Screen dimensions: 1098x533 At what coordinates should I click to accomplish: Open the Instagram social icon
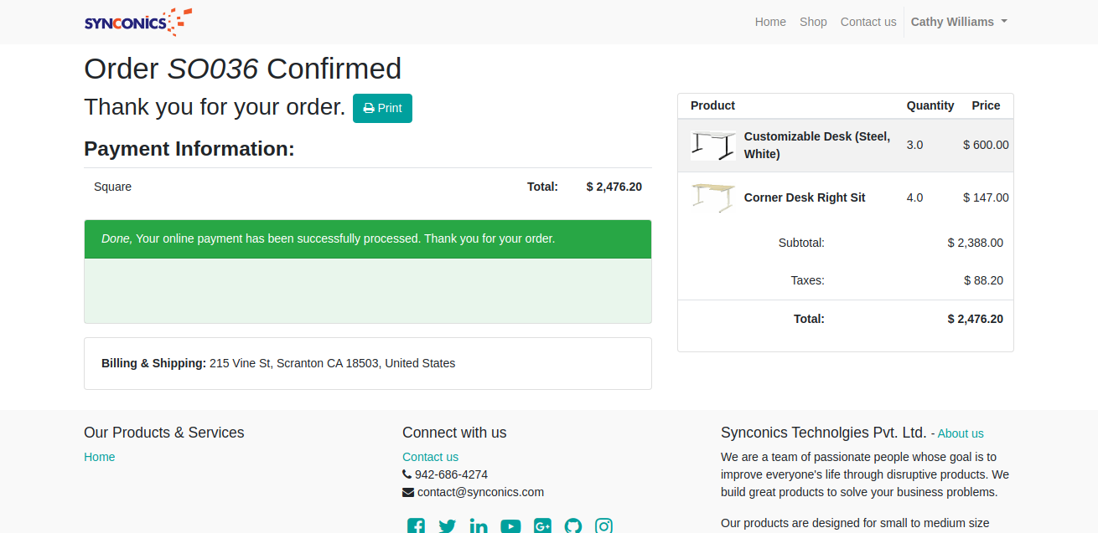coord(604,525)
